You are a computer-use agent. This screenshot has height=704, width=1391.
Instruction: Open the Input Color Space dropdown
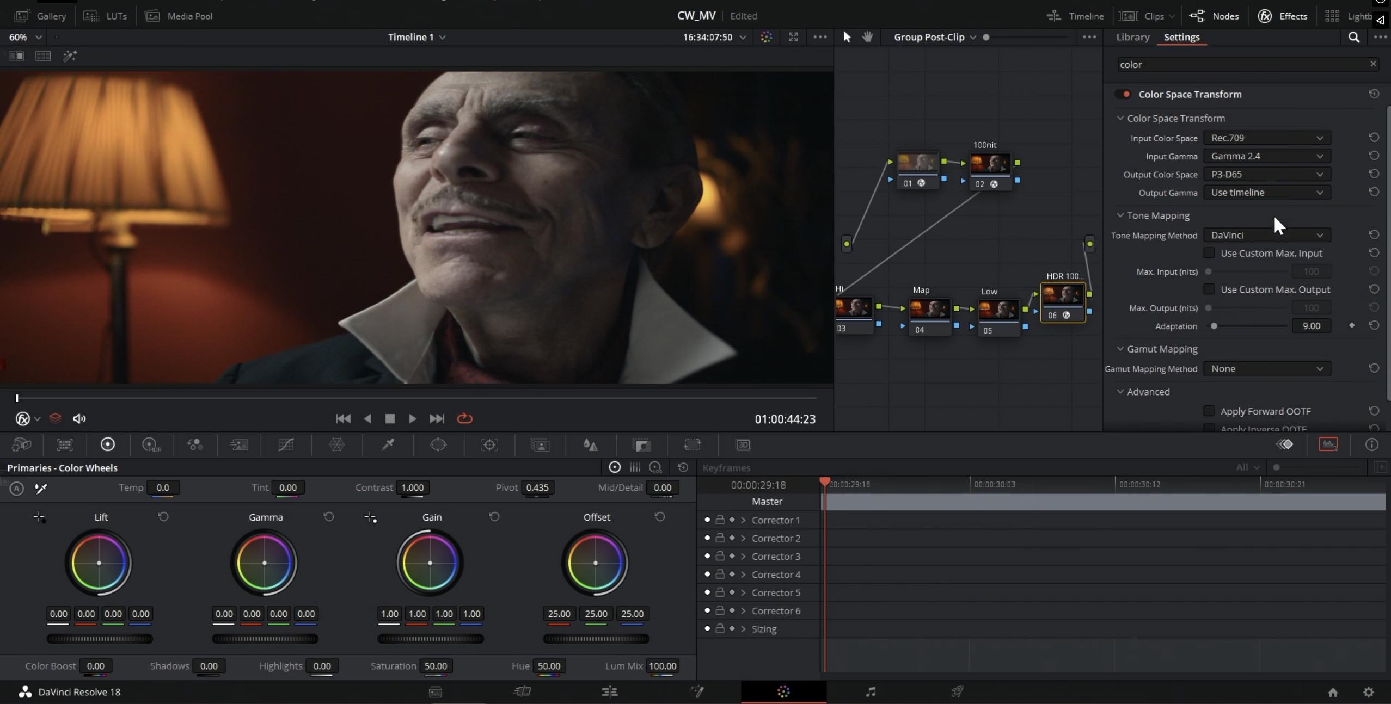click(1266, 138)
